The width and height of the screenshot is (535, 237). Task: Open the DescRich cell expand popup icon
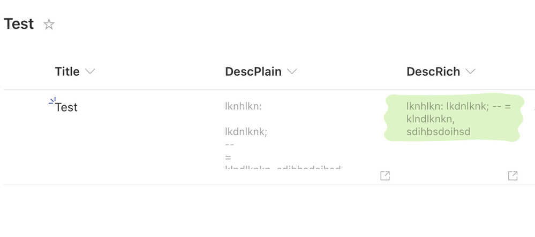[x=513, y=176]
